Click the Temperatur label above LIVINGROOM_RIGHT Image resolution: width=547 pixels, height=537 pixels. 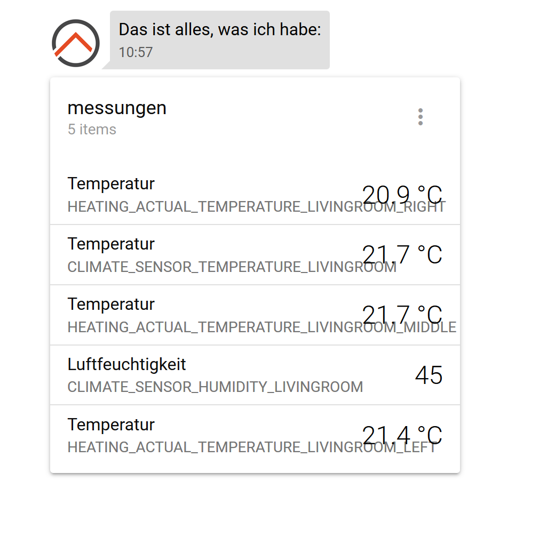pyautogui.click(x=111, y=184)
